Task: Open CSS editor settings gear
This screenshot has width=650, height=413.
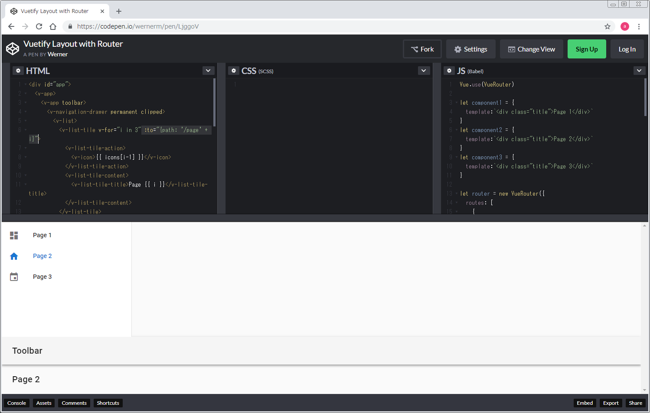Action: pyautogui.click(x=234, y=71)
